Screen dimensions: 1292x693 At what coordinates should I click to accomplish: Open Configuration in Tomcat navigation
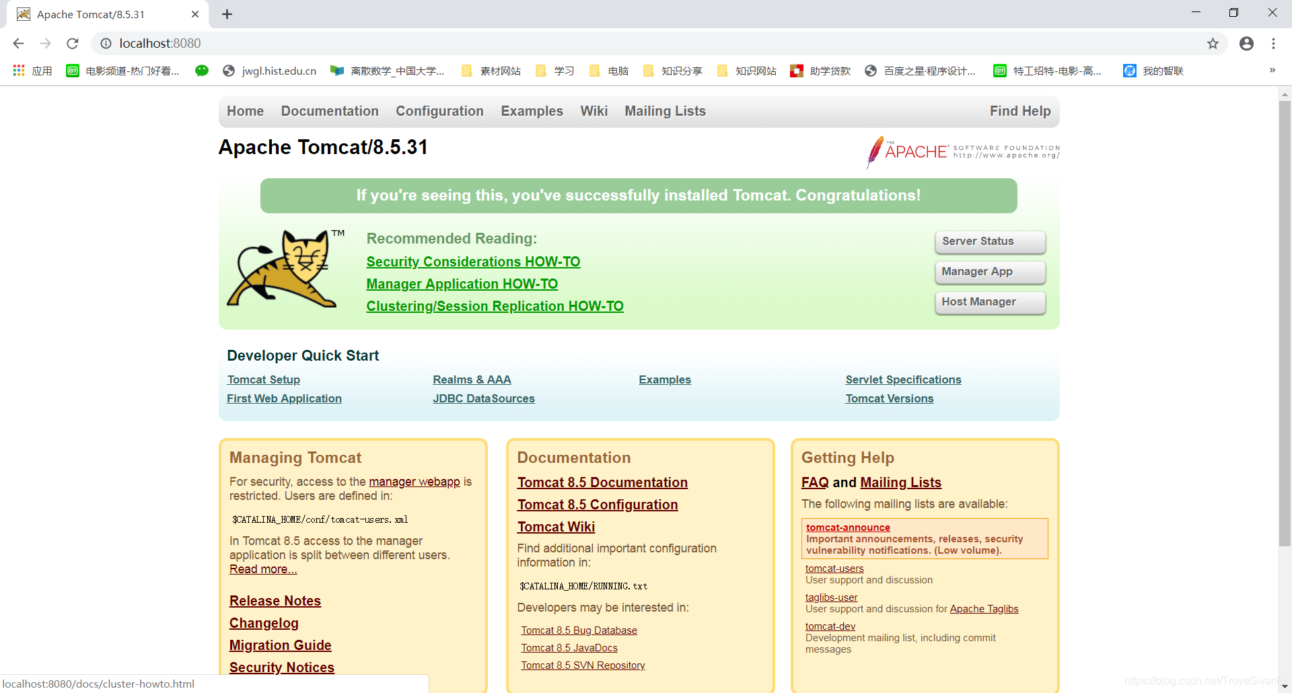tap(439, 111)
